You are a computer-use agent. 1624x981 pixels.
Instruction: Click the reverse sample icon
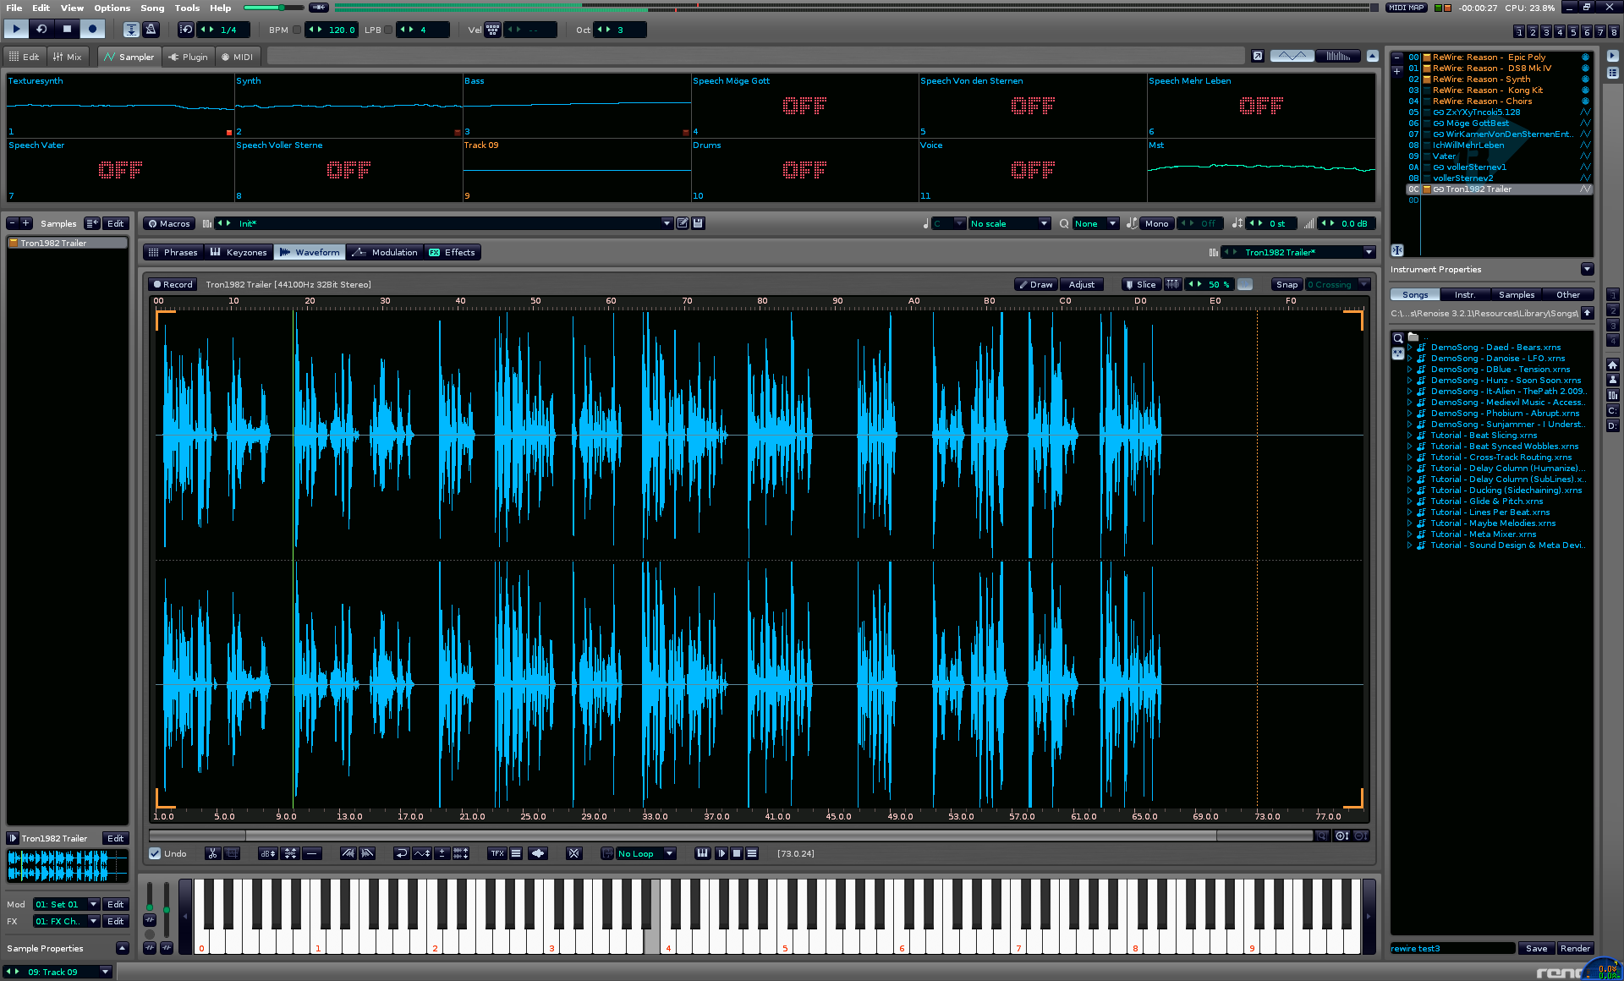point(402,853)
